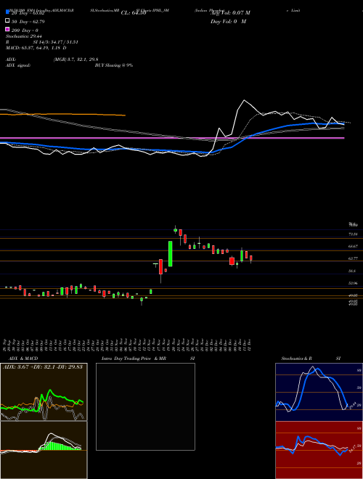The height and width of the screenshot is (479, 363).
Task: Click the 'Intra Day Trading Price & MR' panel title
Action: [134, 359]
